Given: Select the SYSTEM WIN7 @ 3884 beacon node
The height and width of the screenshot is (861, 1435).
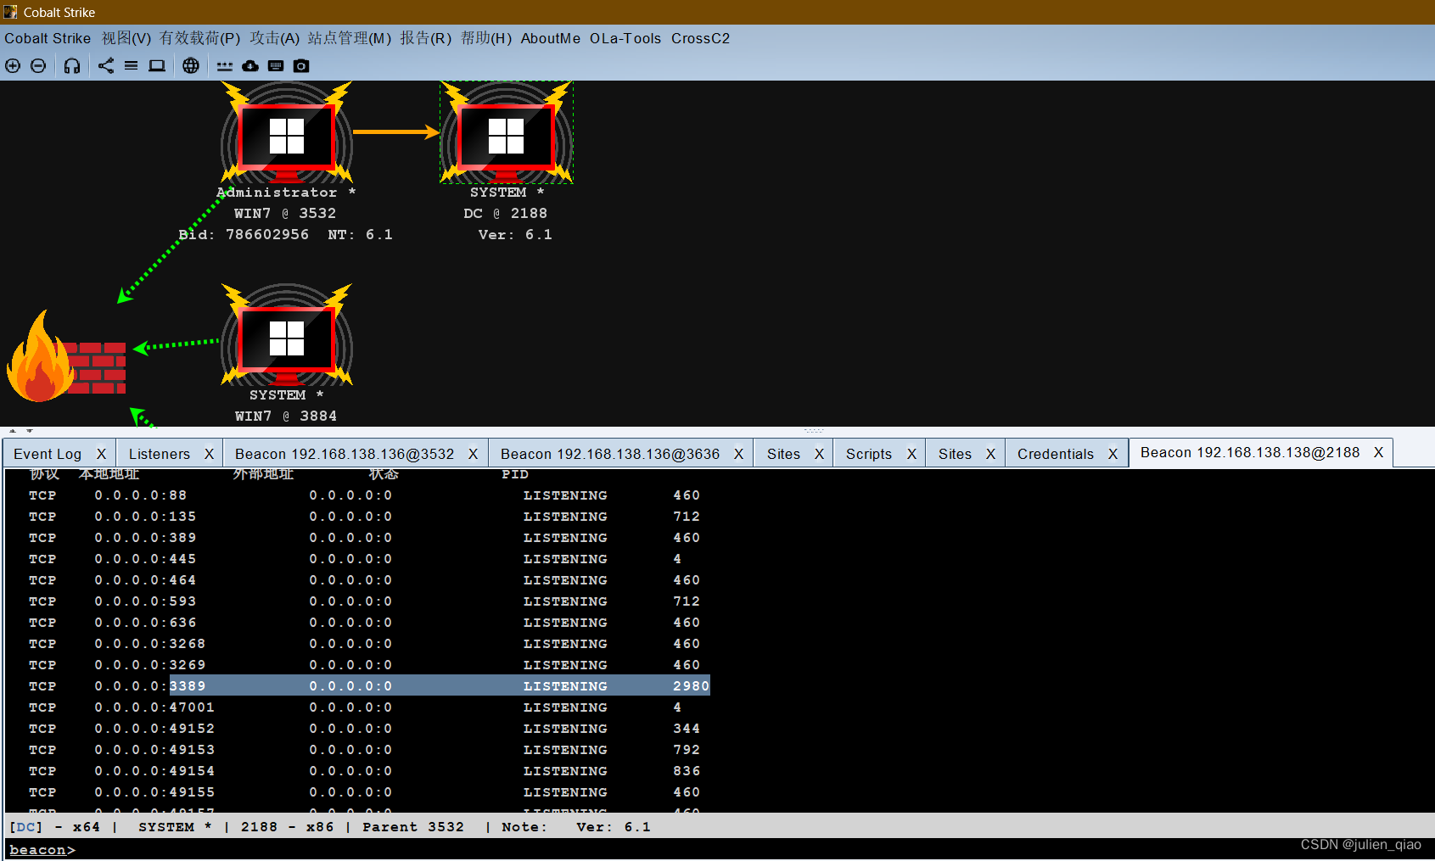Looking at the screenshot, I should tap(287, 336).
